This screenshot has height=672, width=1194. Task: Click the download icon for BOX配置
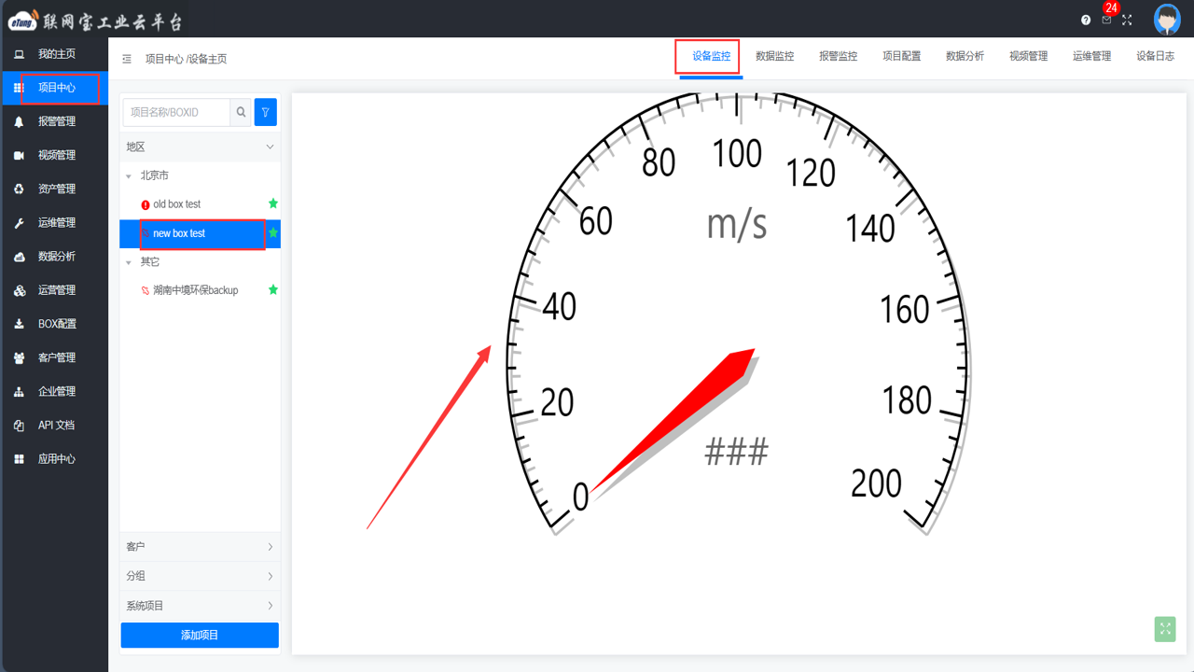tap(19, 324)
